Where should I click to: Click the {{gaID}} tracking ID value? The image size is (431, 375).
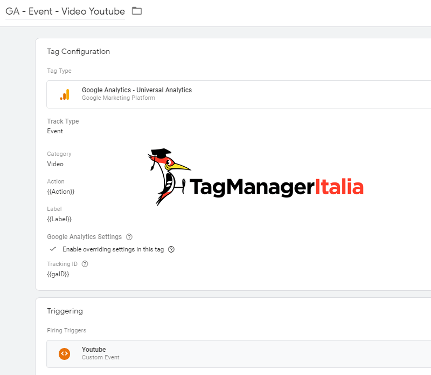pos(58,274)
